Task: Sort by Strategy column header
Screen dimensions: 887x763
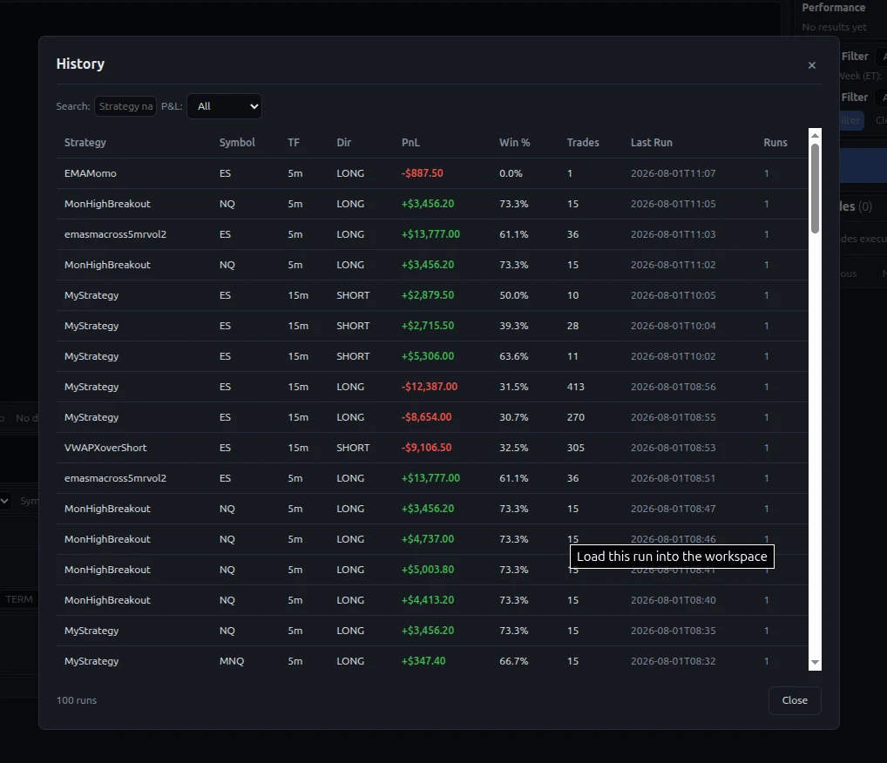Action: 85,143
